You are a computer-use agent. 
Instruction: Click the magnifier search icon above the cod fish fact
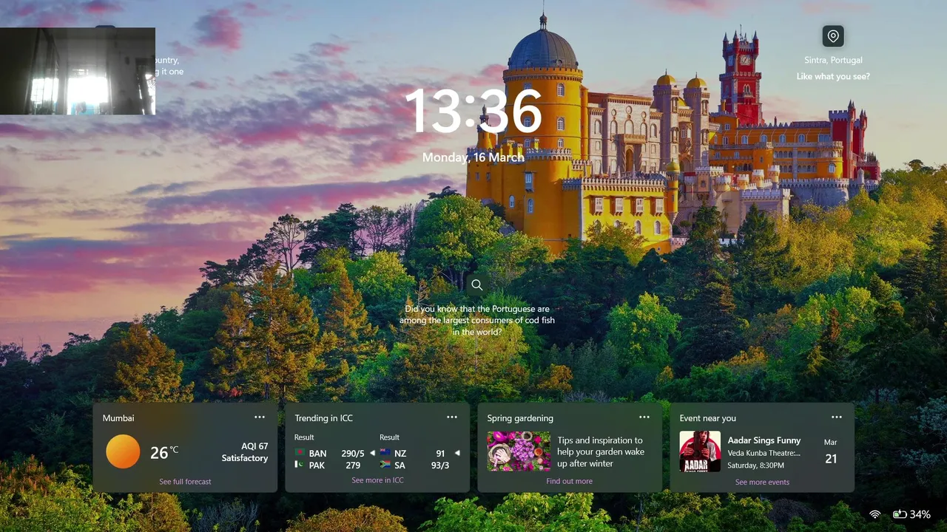(477, 284)
